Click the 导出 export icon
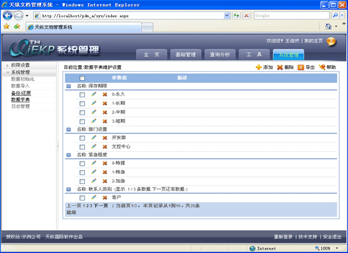 tap(301, 67)
